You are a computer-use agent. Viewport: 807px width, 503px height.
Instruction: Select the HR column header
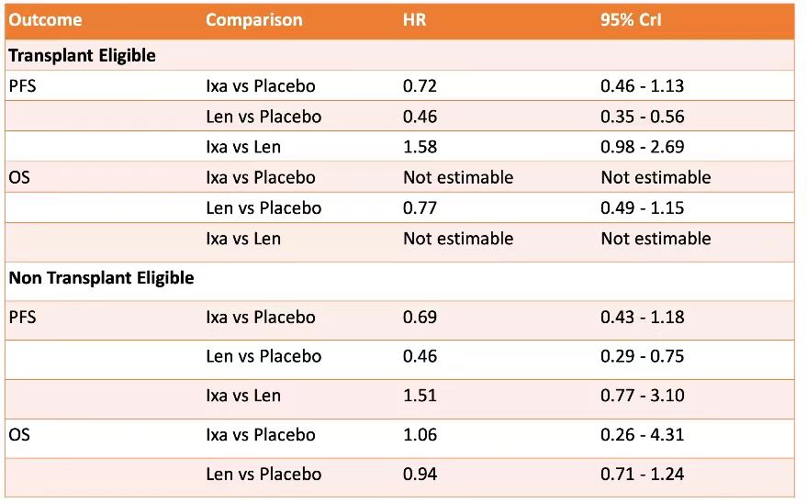pos(415,20)
